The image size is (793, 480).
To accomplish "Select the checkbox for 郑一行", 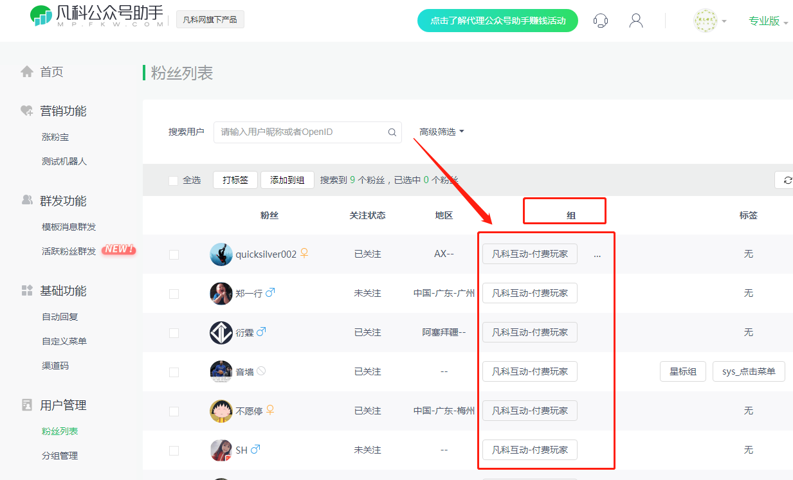I will coord(174,294).
